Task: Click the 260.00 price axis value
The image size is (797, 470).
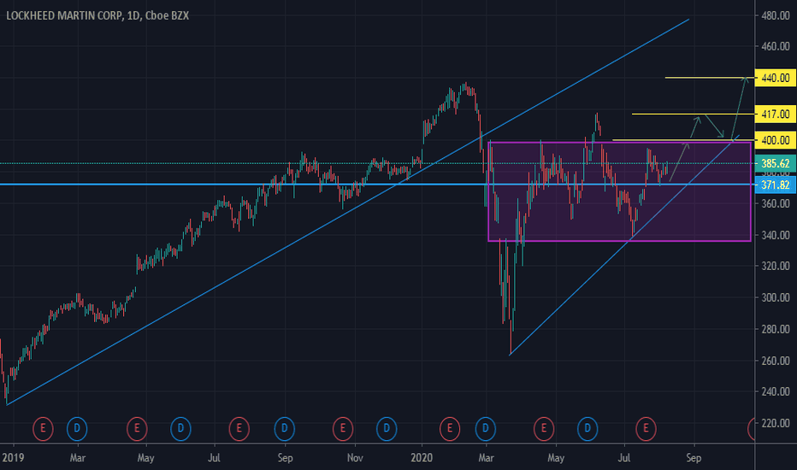Action: click(x=775, y=361)
